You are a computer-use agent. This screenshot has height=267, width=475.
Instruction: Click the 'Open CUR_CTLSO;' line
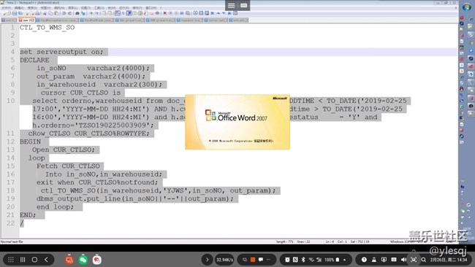[64, 150]
